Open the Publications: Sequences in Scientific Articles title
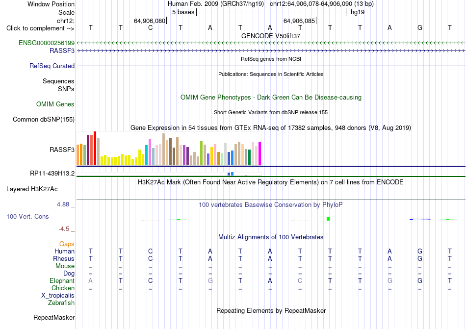 (271, 74)
